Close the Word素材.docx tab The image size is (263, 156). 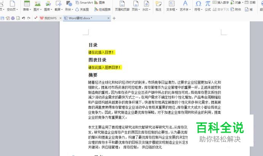tap(109, 18)
